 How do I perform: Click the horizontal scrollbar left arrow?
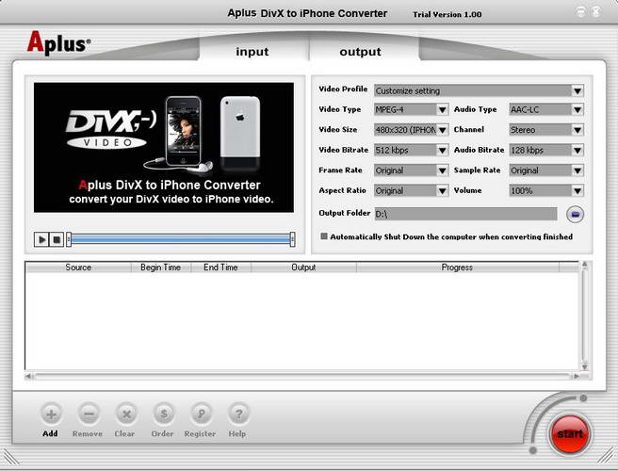coord(28,377)
